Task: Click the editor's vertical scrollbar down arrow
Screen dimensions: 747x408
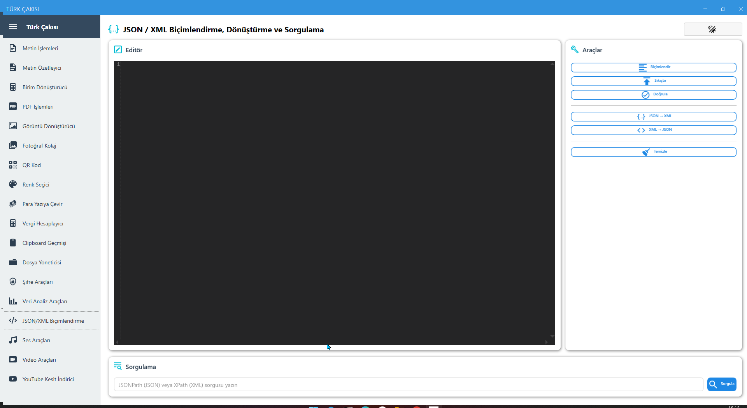Action: point(552,336)
